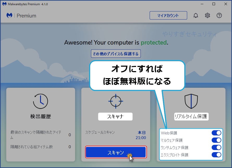This screenshot has height=168, width=232.
Task: Click the Malwarebytes logo beside Premium
Action: tap(9, 15)
